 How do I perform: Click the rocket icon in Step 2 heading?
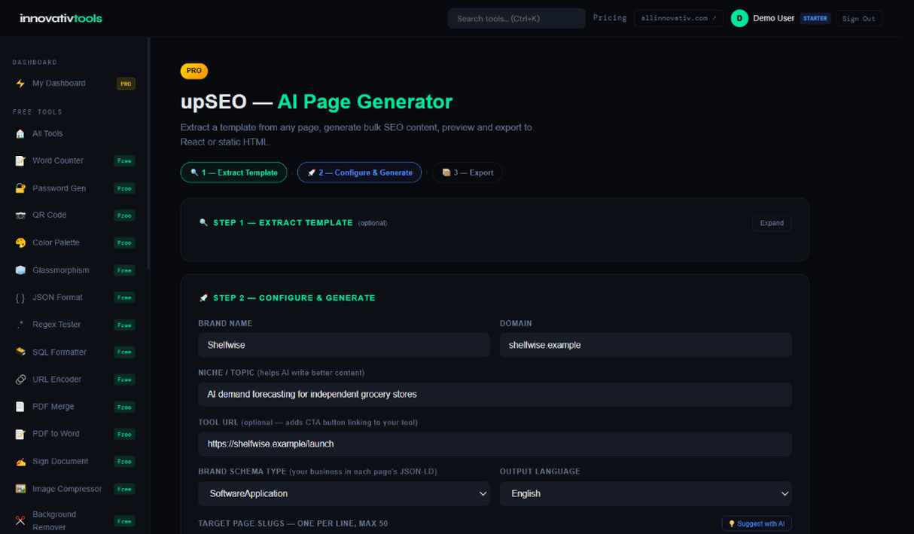tap(203, 298)
